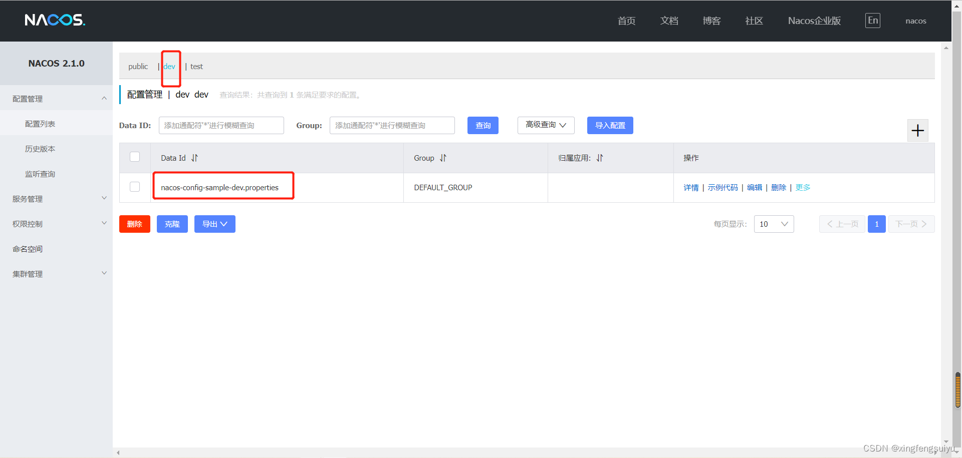Click the nacos user menu

pos(916,21)
